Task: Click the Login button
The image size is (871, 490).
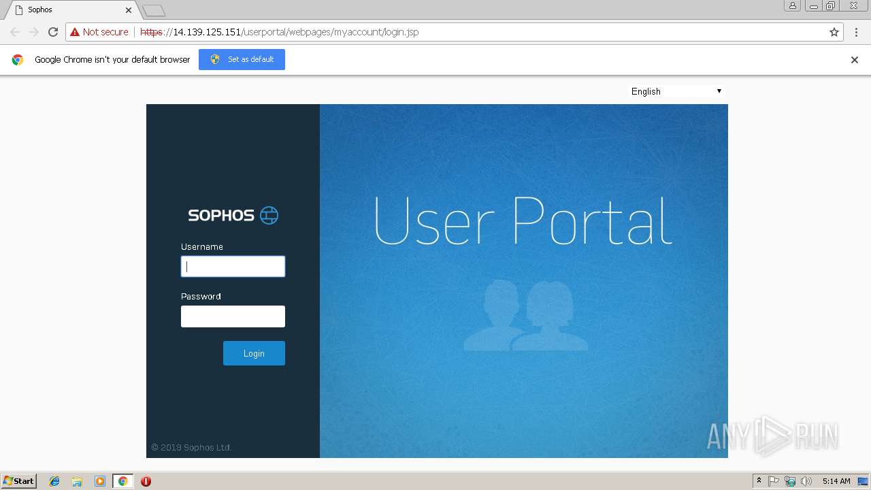Action: 254,353
